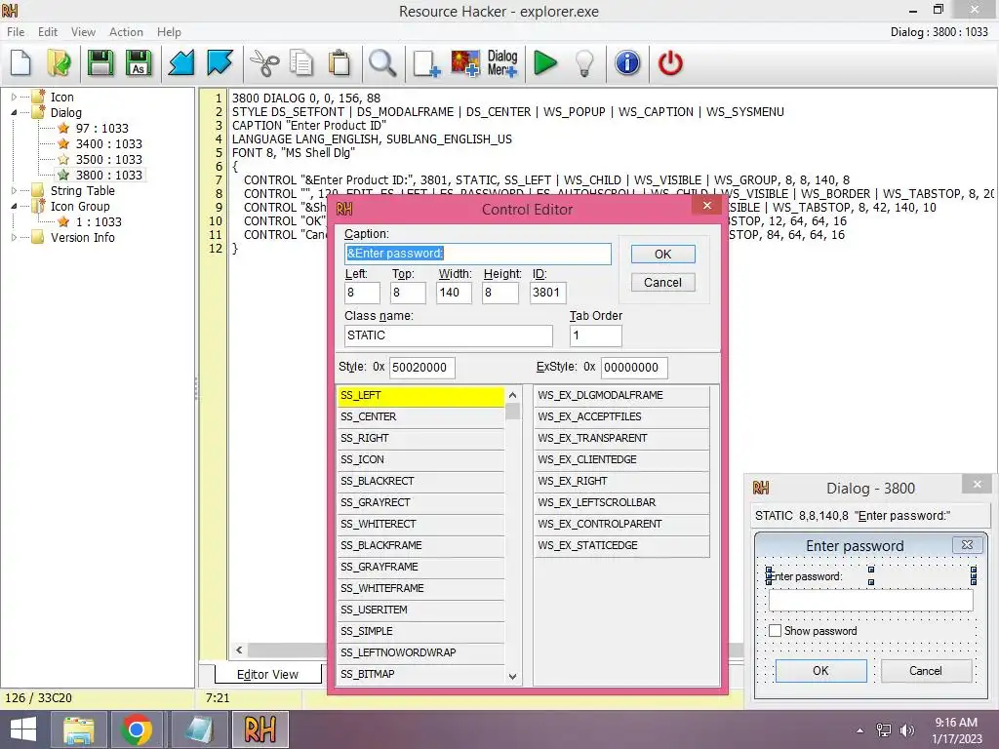Select dialog resource 3400 : 1033
This screenshot has height=749, width=999.
108,144
